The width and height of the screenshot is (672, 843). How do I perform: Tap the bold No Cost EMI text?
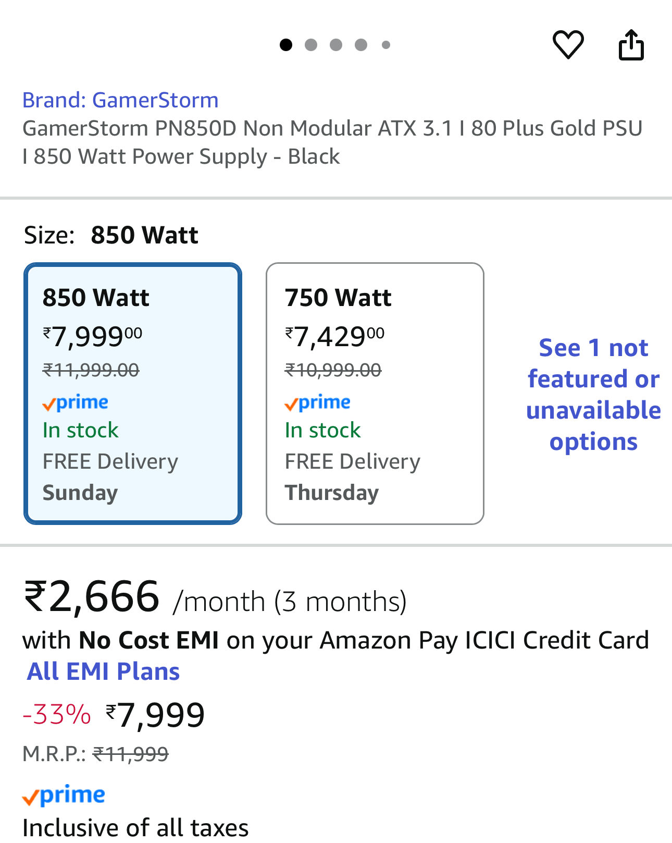coord(148,640)
